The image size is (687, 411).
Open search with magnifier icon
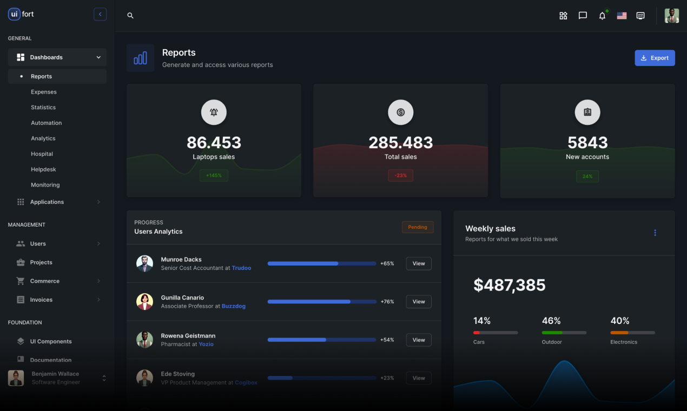130,16
